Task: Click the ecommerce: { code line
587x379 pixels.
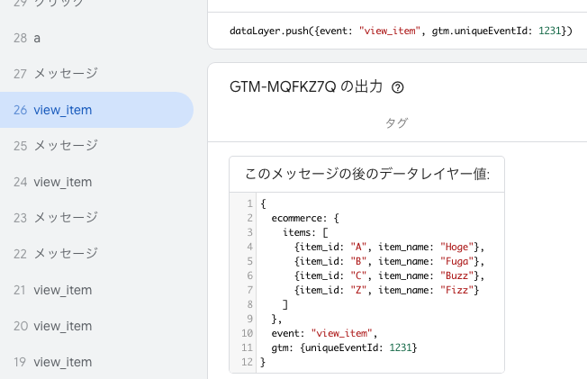Action: [x=305, y=219]
